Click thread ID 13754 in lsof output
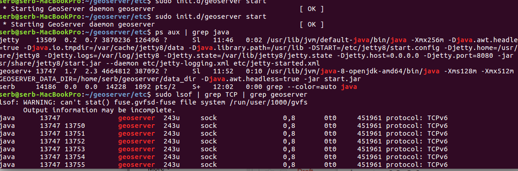The image size is (518, 171). pos(75,157)
